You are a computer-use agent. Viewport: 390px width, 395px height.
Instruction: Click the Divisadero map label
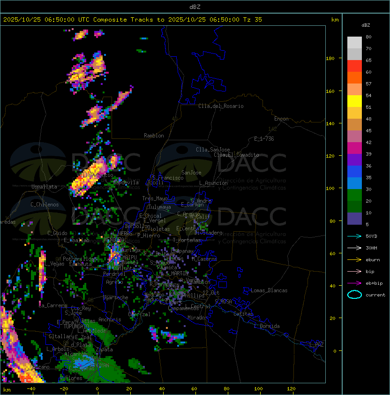pos(209,233)
